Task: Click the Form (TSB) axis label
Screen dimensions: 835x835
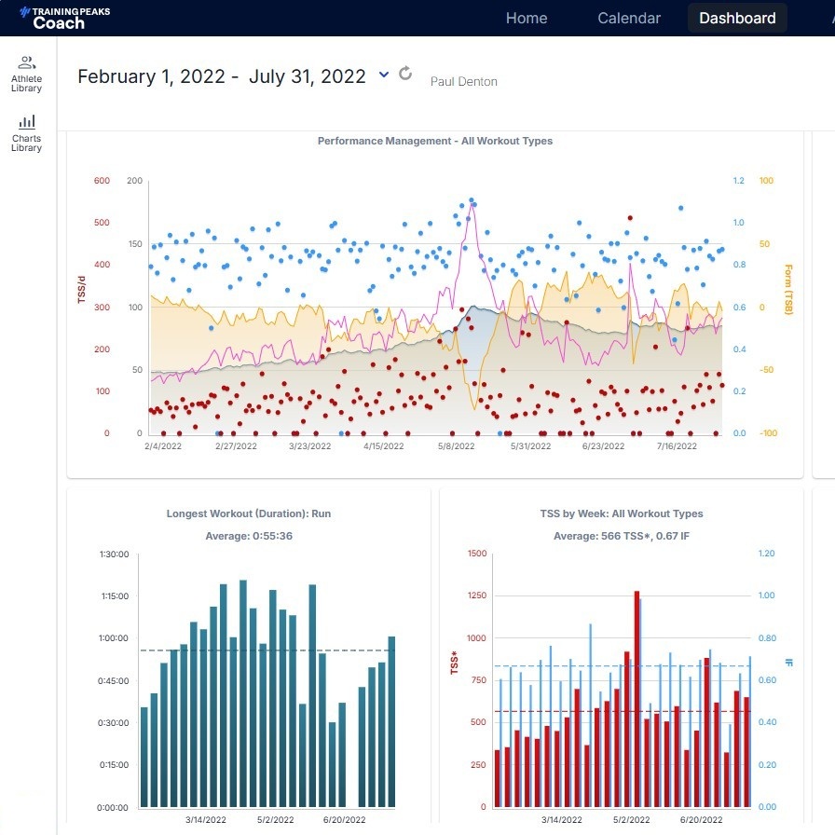Action: 787,289
